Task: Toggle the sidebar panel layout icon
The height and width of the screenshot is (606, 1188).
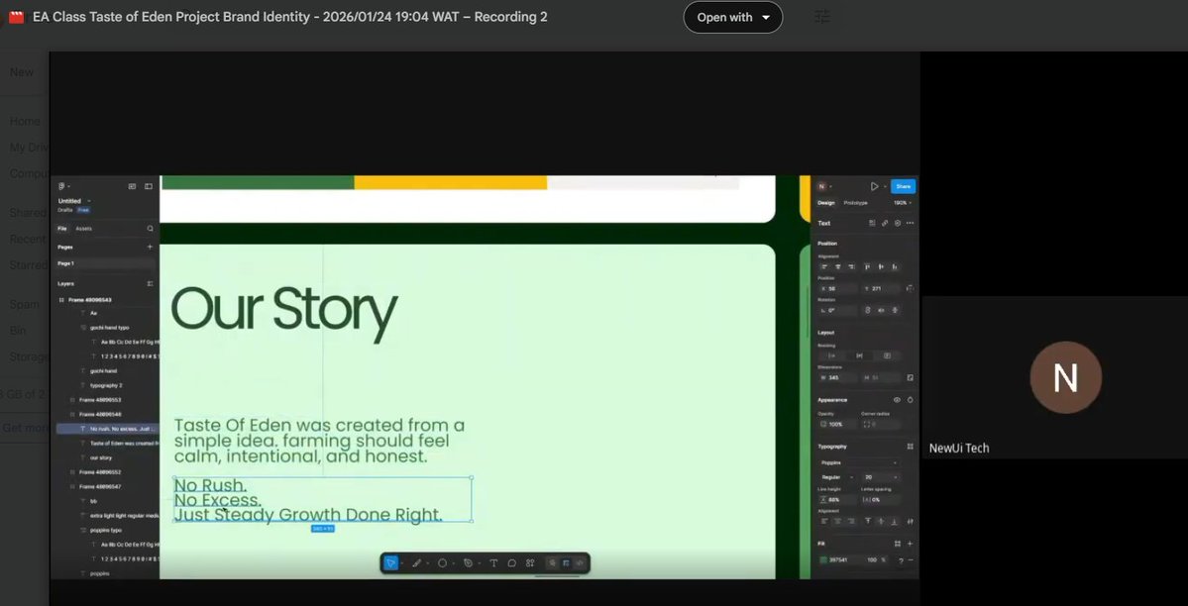Action: tap(149, 186)
